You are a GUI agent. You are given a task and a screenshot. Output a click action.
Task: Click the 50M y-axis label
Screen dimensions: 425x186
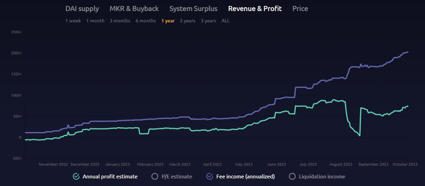click(x=17, y=116)
